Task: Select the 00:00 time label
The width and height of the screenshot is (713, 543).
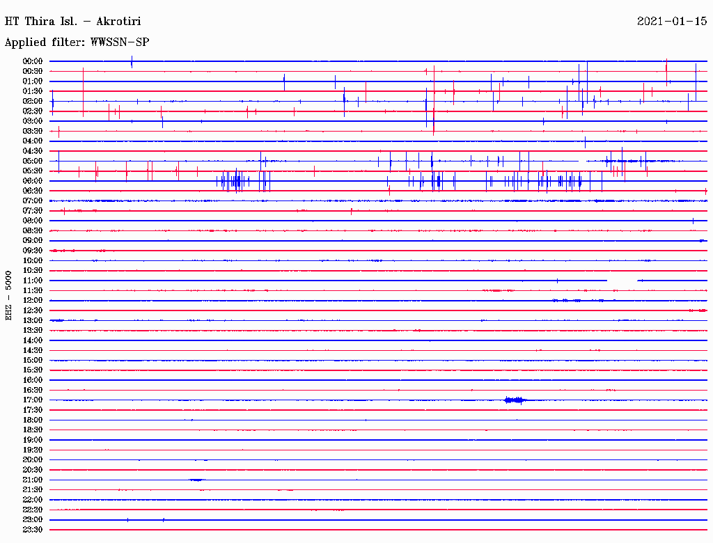Action: pos(33,61)
